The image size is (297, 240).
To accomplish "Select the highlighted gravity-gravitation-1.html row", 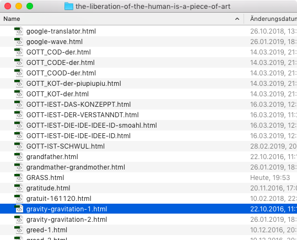I will (149, 209).
